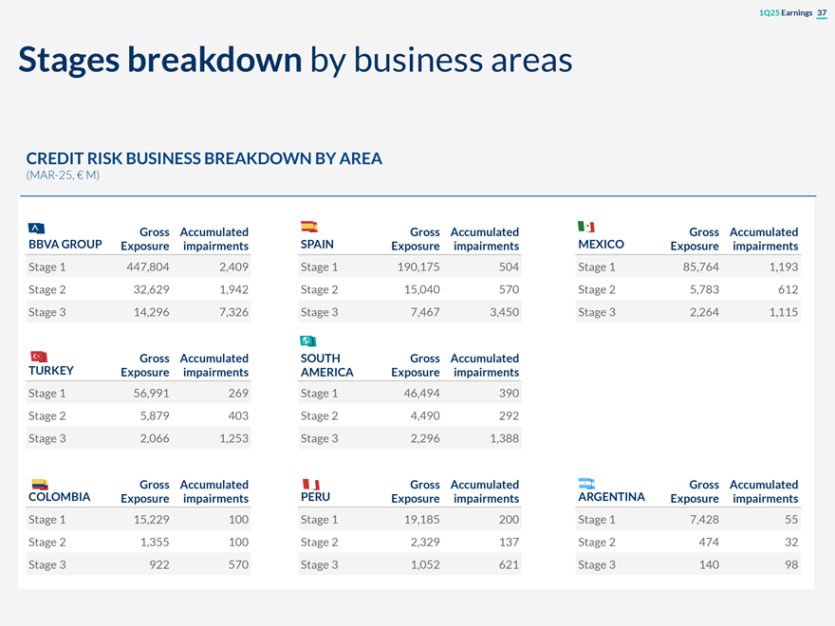Viewport: 835px width, 626px height.
Task: Click the BBVA Group logo flag icon
Action: pos(36,229)
